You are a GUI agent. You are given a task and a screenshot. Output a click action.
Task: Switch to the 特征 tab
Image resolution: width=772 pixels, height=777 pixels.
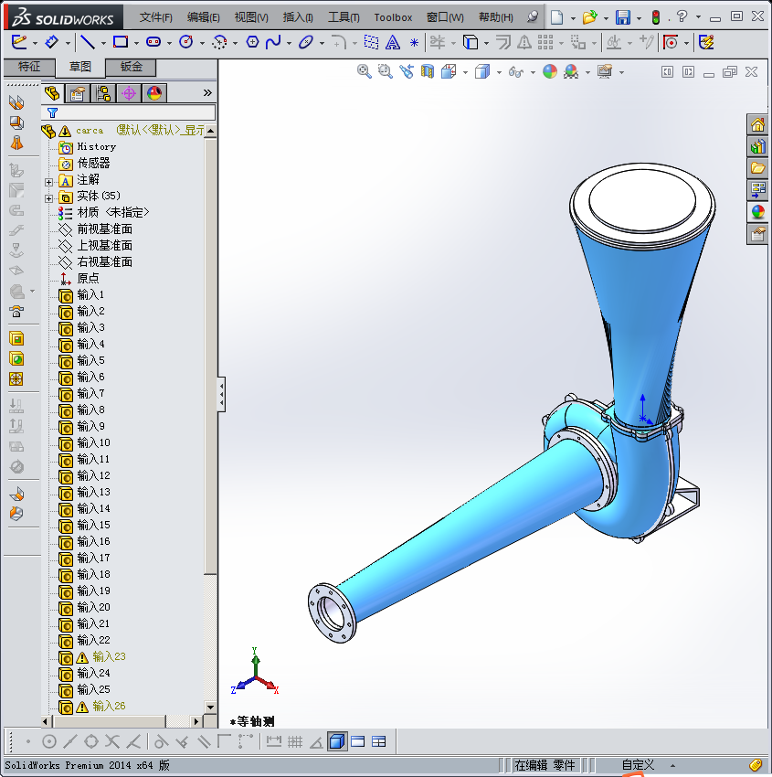28,67
